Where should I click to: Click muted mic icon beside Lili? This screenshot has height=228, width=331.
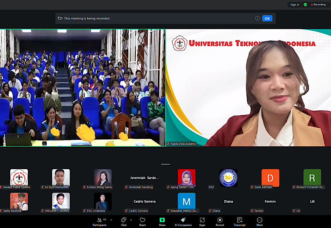click(294, 211)
